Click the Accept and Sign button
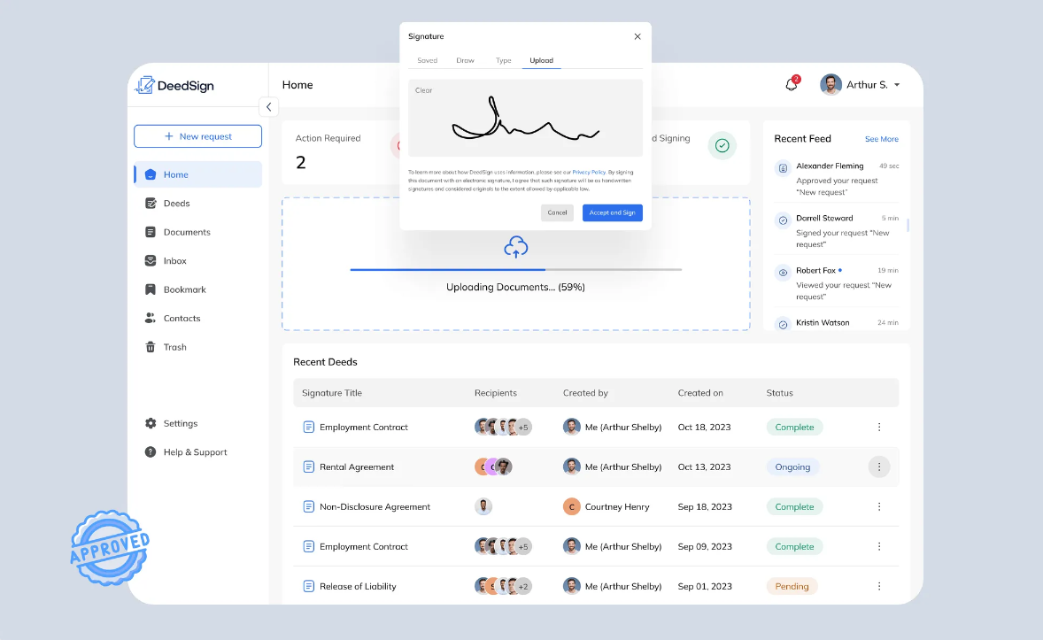This screenshot has width=1043, height=640. point(612,212)
